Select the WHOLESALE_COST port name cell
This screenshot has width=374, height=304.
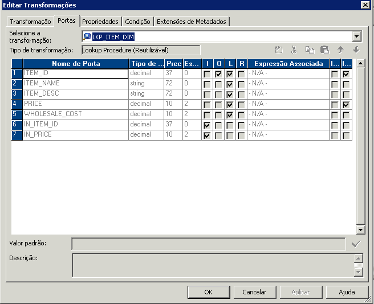76,115
